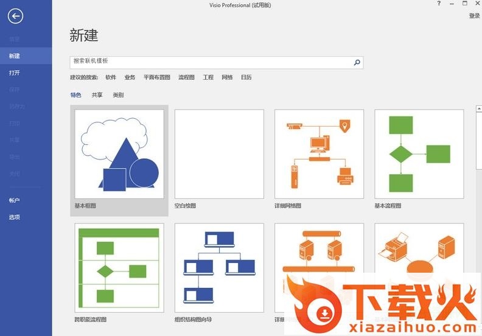Click suggested search 流程图
The image size is (482, 336).
(x=186, y=77)
